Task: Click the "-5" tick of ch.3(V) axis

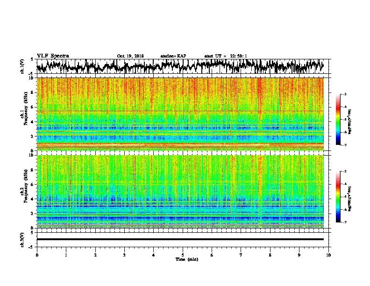Action: click(x=31, y=247)
